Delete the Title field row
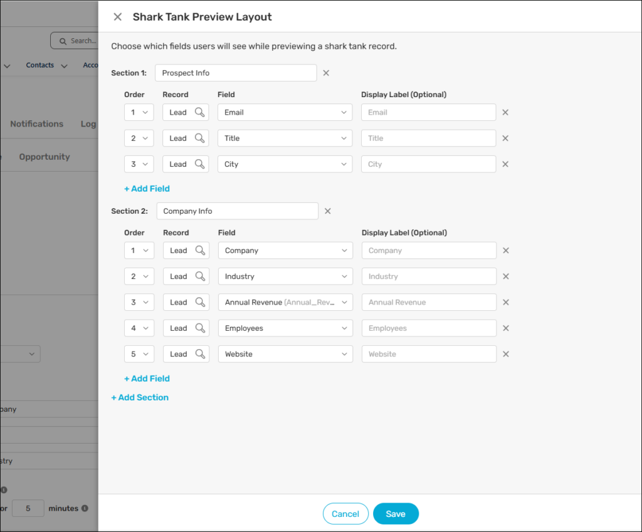Screen dimensions: 642x532 pos(505,138)
